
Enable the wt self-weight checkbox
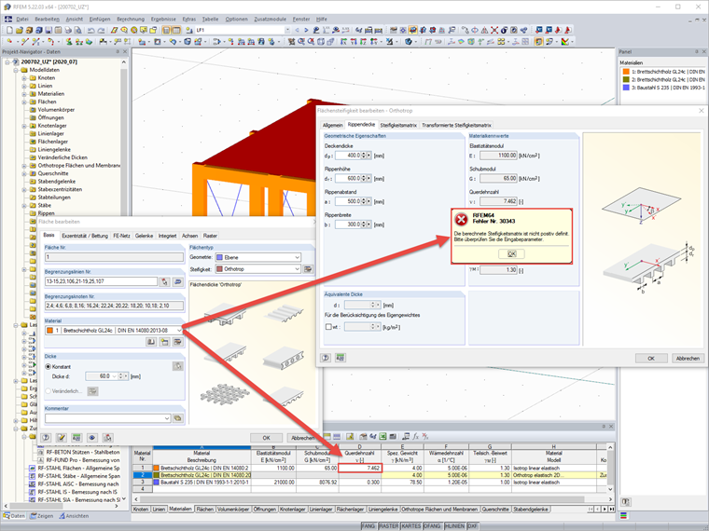click(328, 327)
